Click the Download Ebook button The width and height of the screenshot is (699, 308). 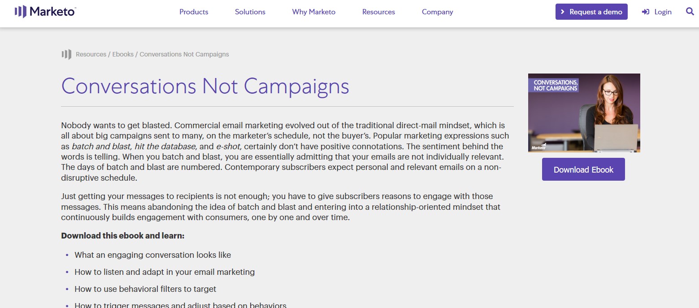point(583,169)
